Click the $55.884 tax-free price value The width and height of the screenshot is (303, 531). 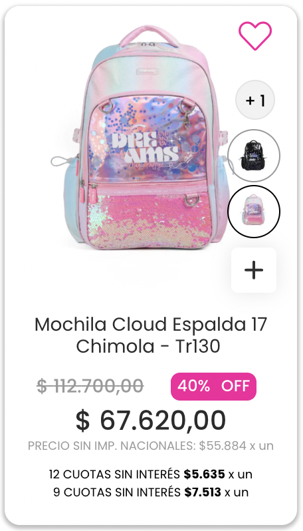click(223, 446)
